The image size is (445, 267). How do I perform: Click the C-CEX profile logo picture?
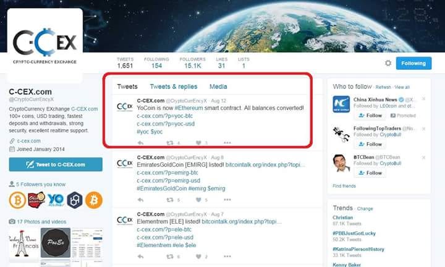tap(45, 45)
